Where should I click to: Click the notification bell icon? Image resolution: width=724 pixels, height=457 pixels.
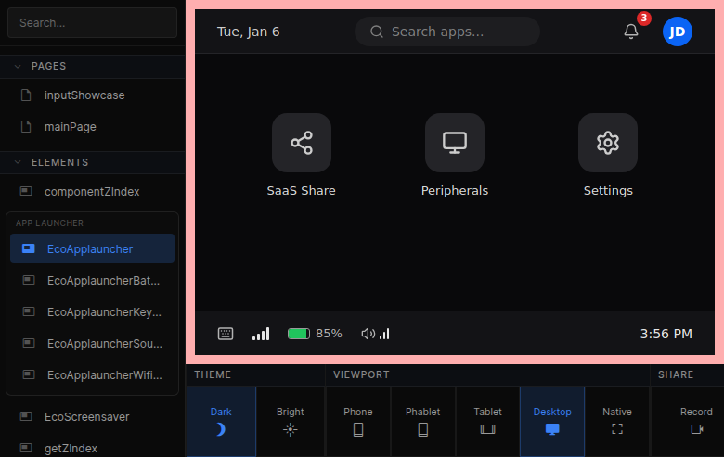point(631,32)
